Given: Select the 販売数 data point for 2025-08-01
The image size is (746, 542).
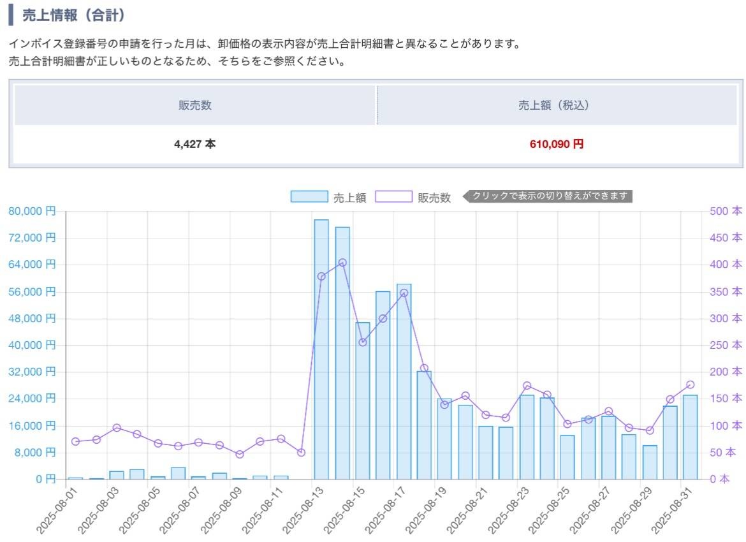Looking at the screenshot, I should tap(76, 441).
